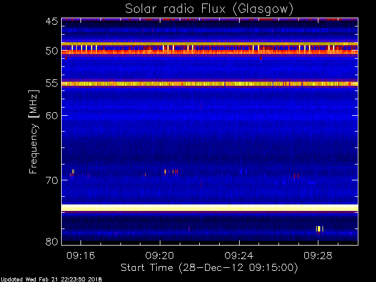Image resolution: width=376 pixels, height=282 pixels.
Task: Click the yellow-orange interference band at 55 MHz
Action: click(210, 83)
